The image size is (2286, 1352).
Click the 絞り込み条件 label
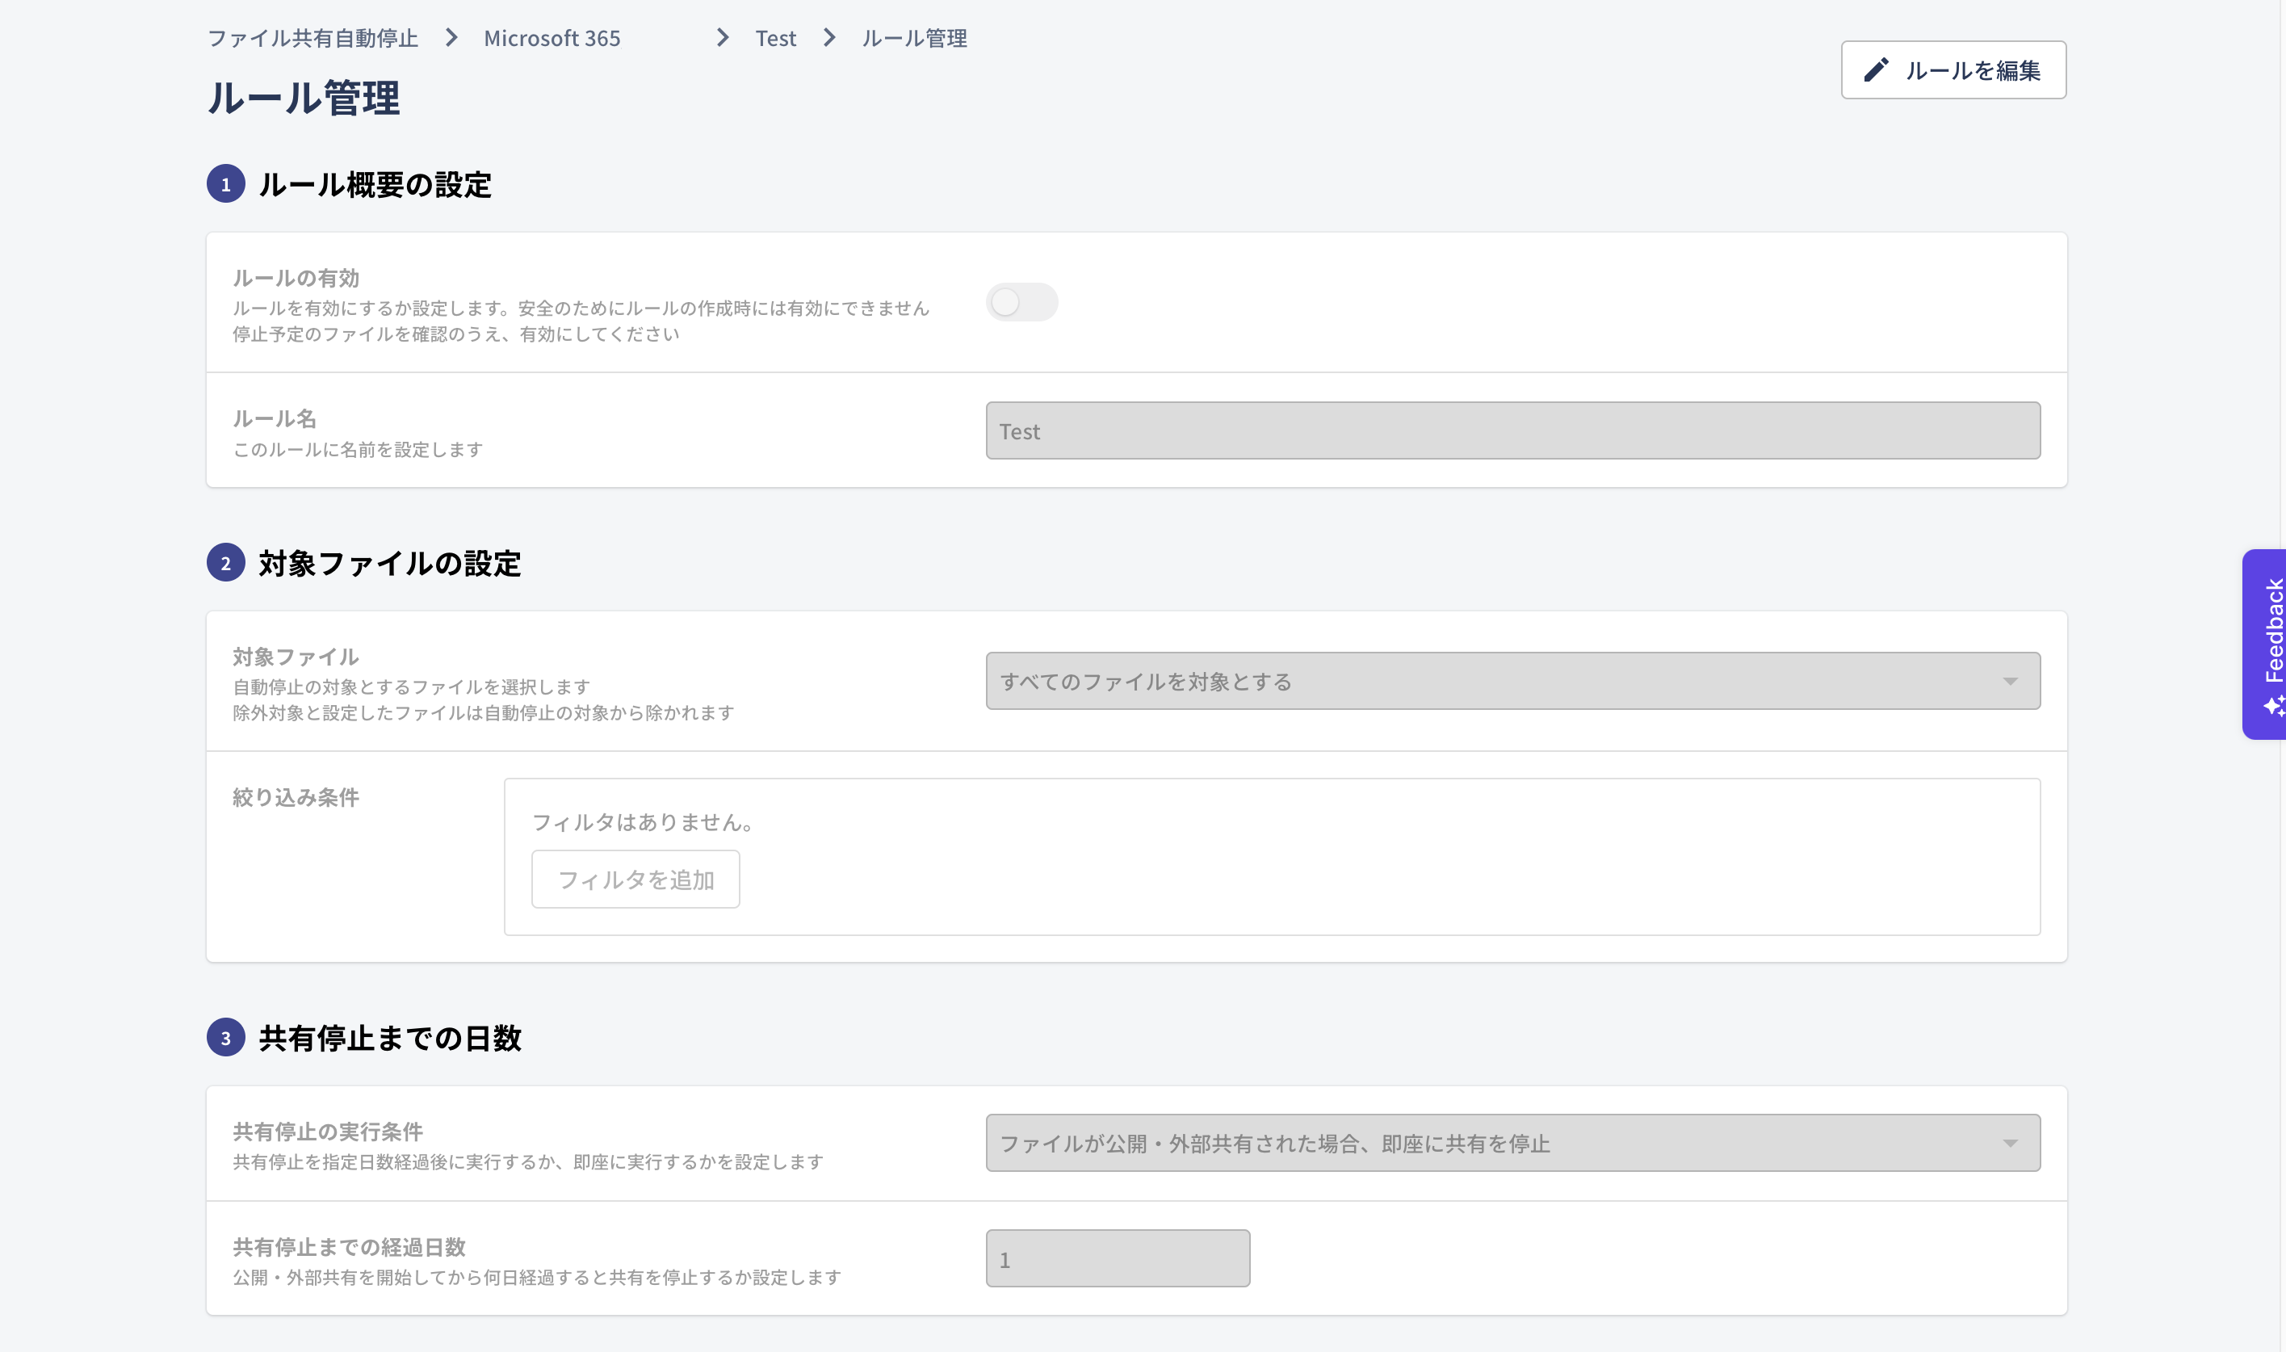tap(296, 797)
